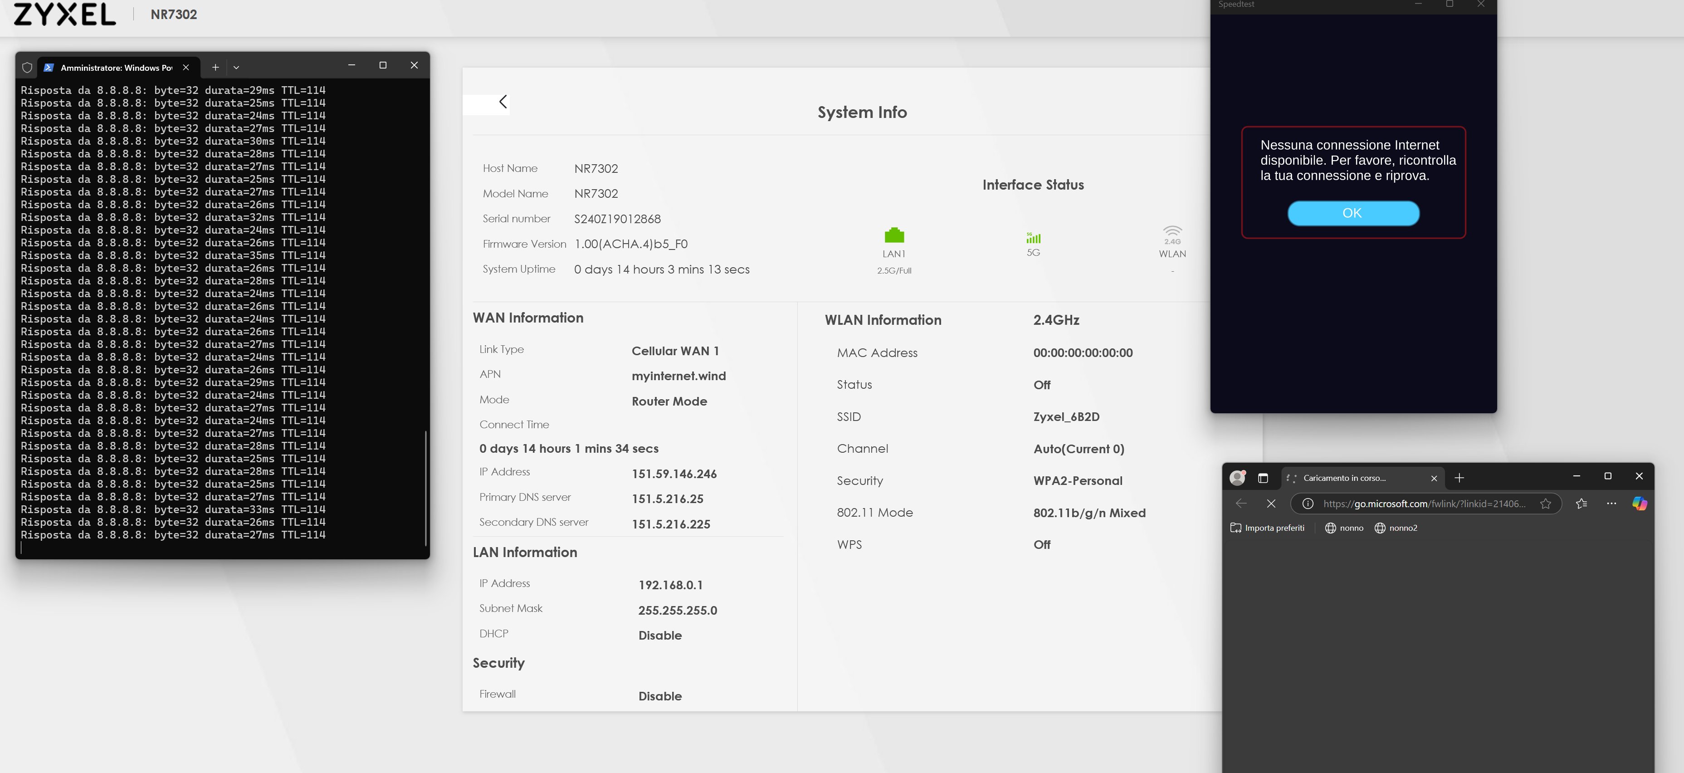Image resolution: width=1684 pixels, height=773 pixels.
Task: View site info icon in address bar
Action: click(x=1308, y=504)
